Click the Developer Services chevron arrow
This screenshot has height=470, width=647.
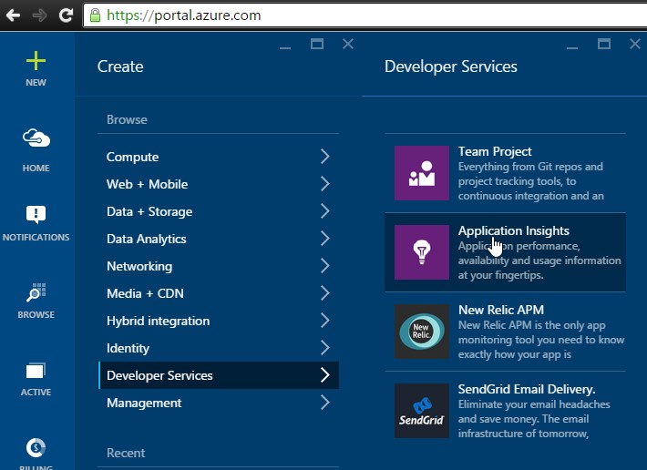pyautogui.click(x=325, y=375)
